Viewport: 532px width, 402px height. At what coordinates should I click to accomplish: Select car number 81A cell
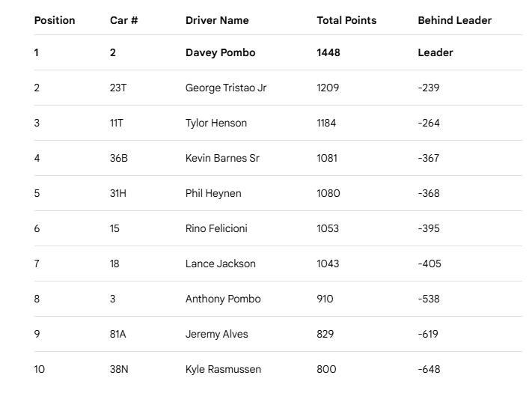pos(117,334)
